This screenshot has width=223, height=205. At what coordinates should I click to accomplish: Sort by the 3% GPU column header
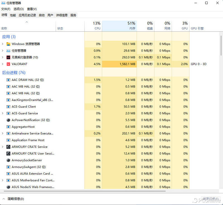tap(181, 26)
